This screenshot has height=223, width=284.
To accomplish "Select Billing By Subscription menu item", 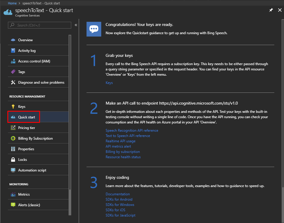I will pyautogui.click(x=35, y=138).
